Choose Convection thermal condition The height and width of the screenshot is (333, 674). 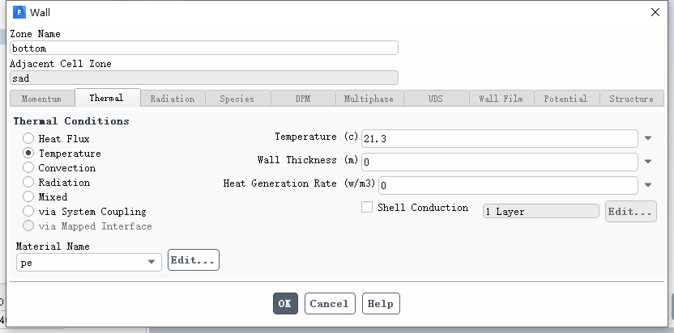pyautogui.click(x=28, y=168)
